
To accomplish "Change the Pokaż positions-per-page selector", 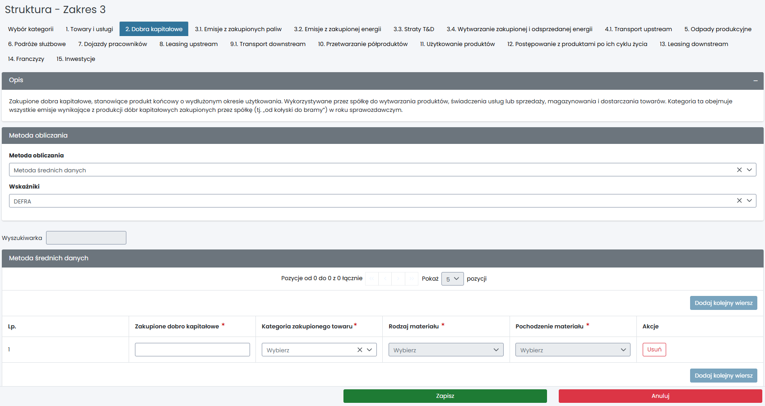I will point(452,279).
